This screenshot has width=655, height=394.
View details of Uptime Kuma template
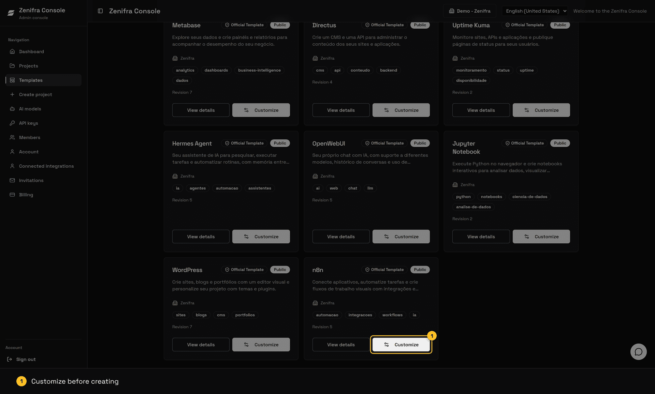click(x=481, y=110)
